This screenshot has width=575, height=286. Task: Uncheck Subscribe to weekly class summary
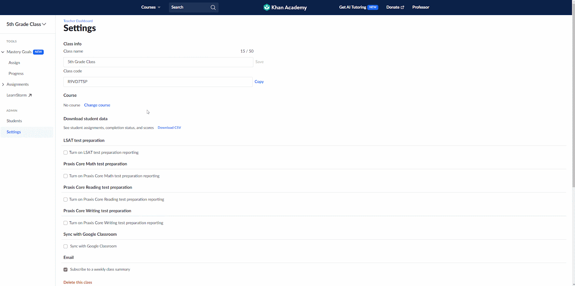pyautogui.click(x=65, y=269)
